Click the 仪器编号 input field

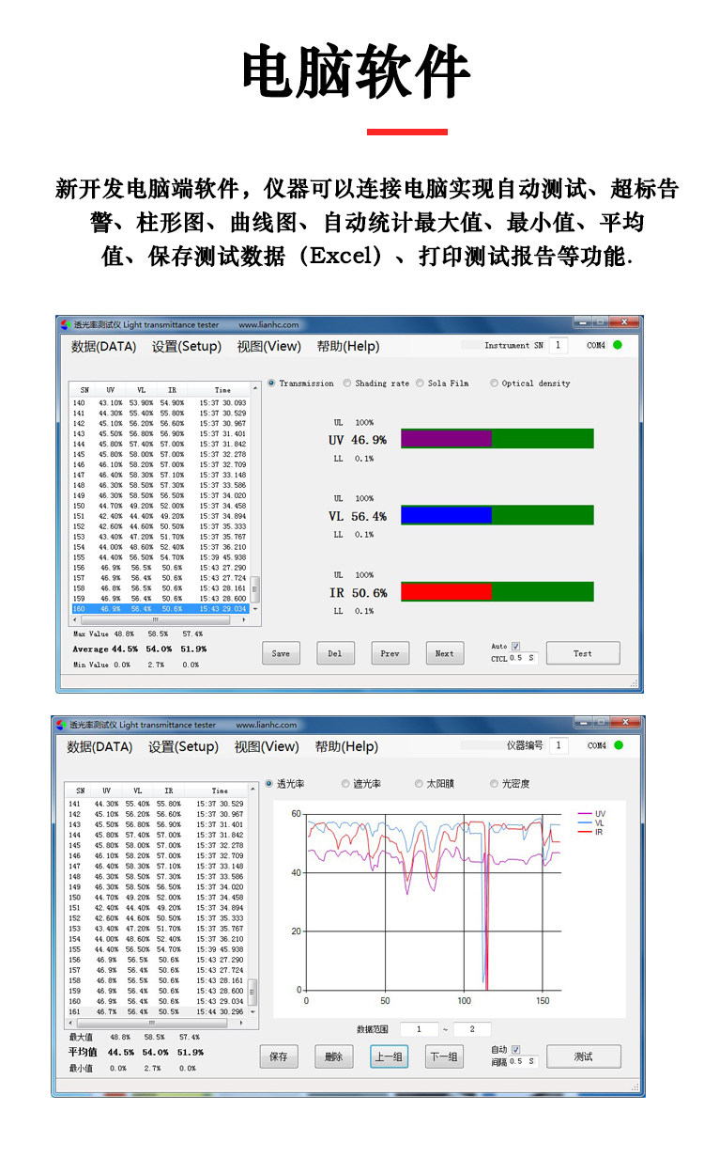pos(559,745)
